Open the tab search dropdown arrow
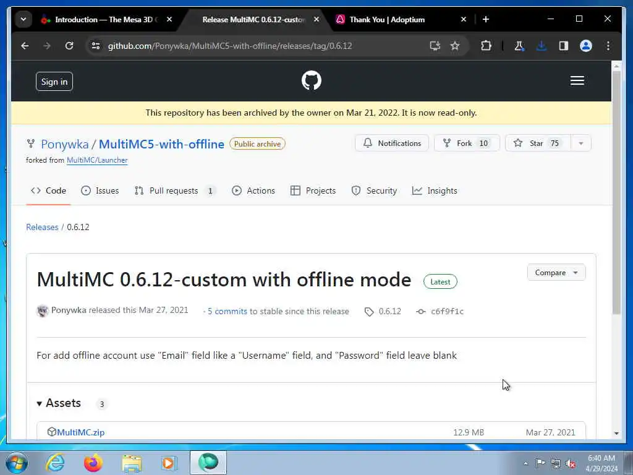 pyautogui.click(x=23, y=19)
